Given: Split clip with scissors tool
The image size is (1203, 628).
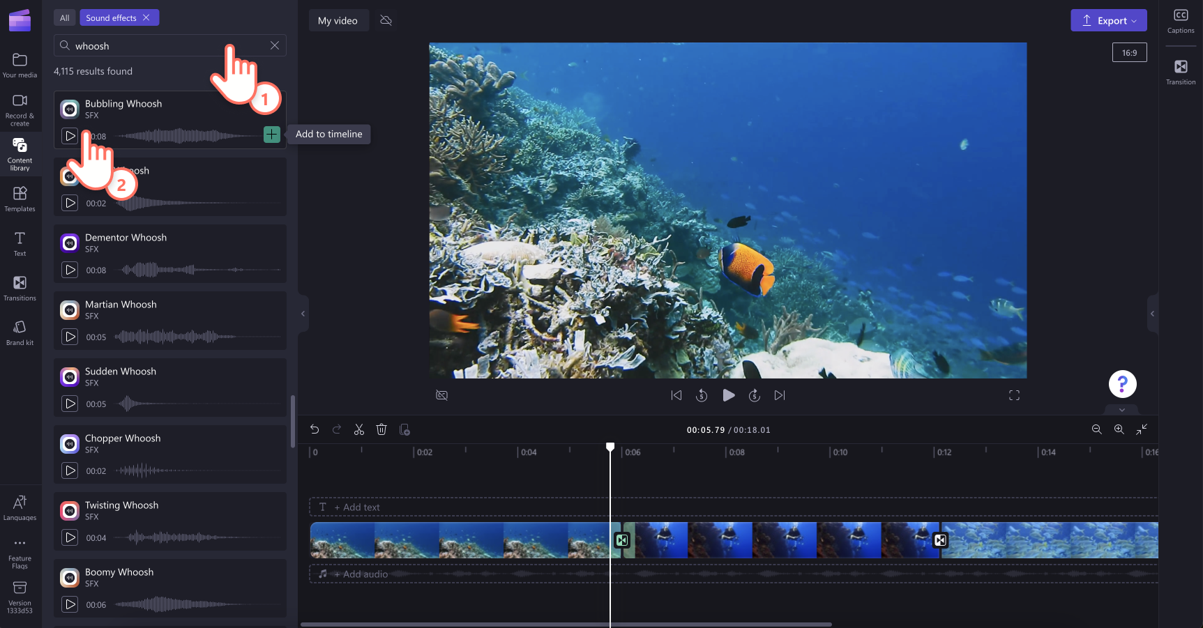Looking at the screenshot, I should [359, 429].
